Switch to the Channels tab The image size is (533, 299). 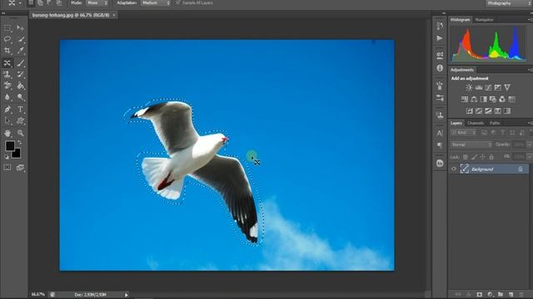pos(476,123)
